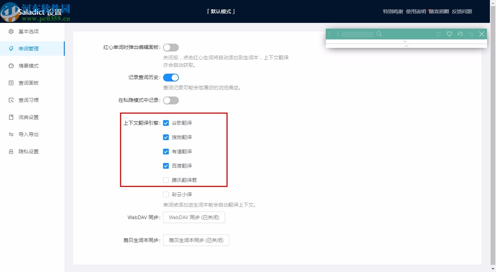Screen dimensions: 496x272
Task: Pin the floating dictionary panel
Action: [x=471, y=34]
